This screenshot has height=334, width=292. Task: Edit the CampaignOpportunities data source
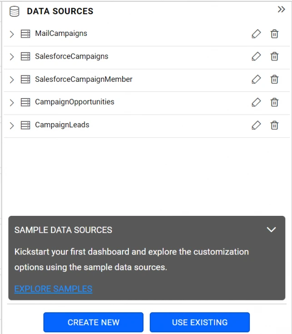tap(256, 102)
